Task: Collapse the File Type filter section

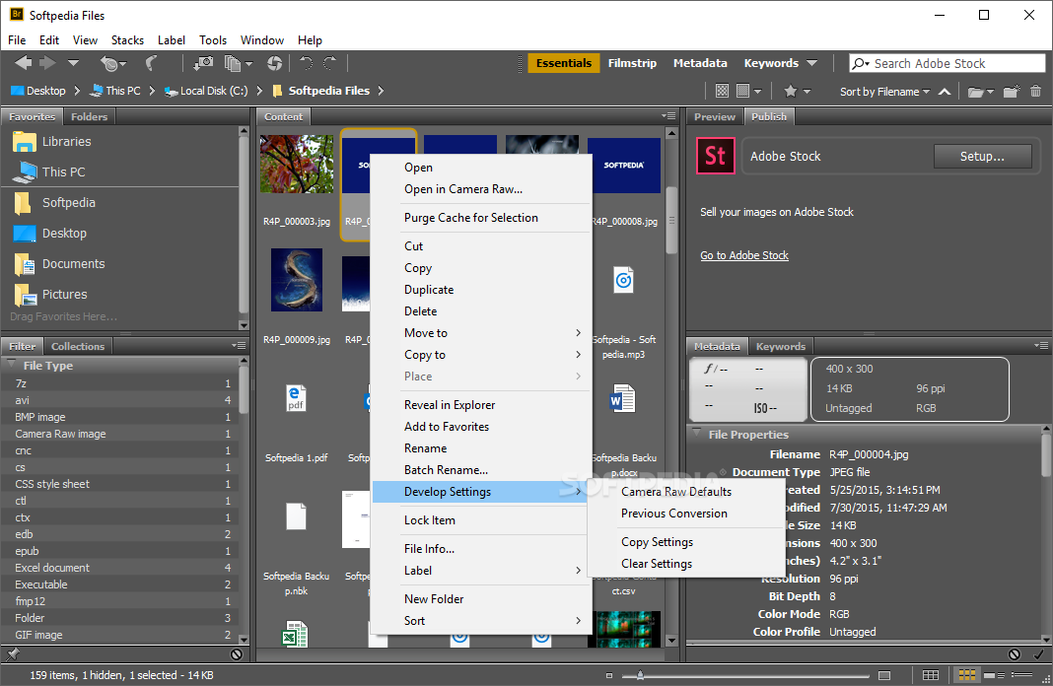Action: click(12, 364)
